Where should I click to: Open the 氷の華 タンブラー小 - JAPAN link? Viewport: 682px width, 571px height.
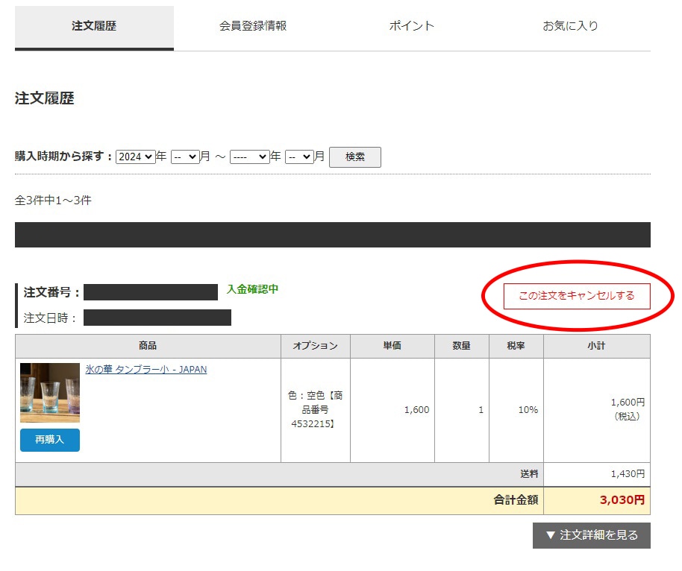click(x=146, y=370)
